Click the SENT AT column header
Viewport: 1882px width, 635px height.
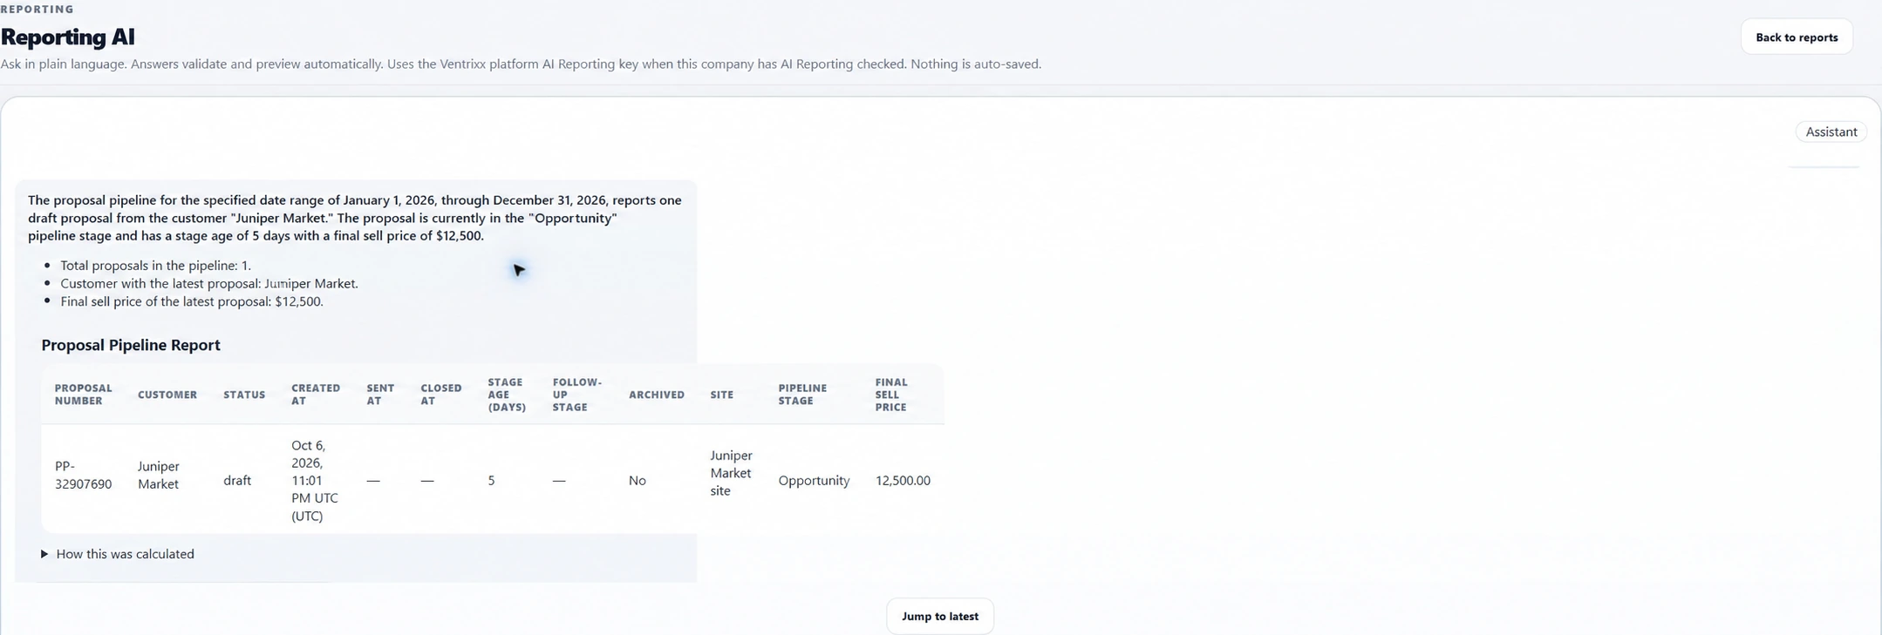(380, 395)
